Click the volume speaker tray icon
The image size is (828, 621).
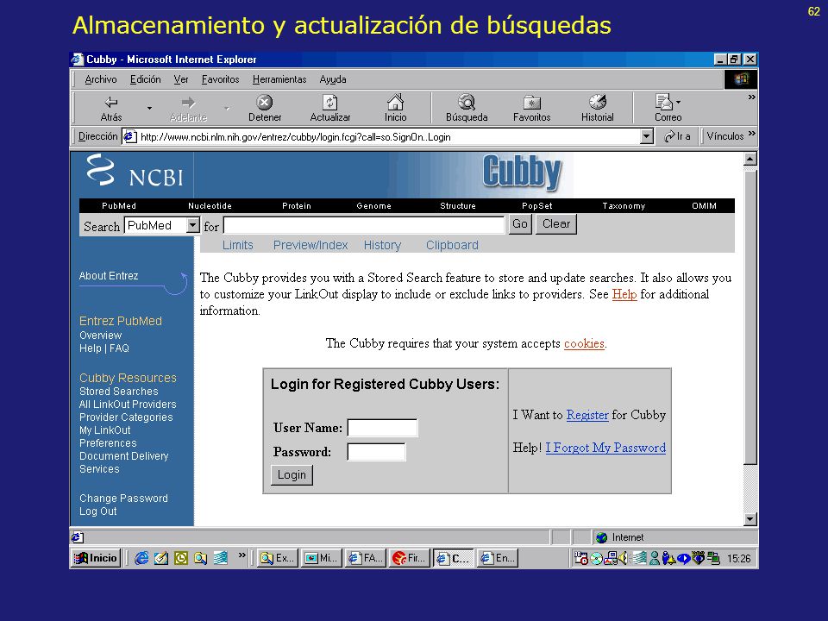click(x=623, y=558)
